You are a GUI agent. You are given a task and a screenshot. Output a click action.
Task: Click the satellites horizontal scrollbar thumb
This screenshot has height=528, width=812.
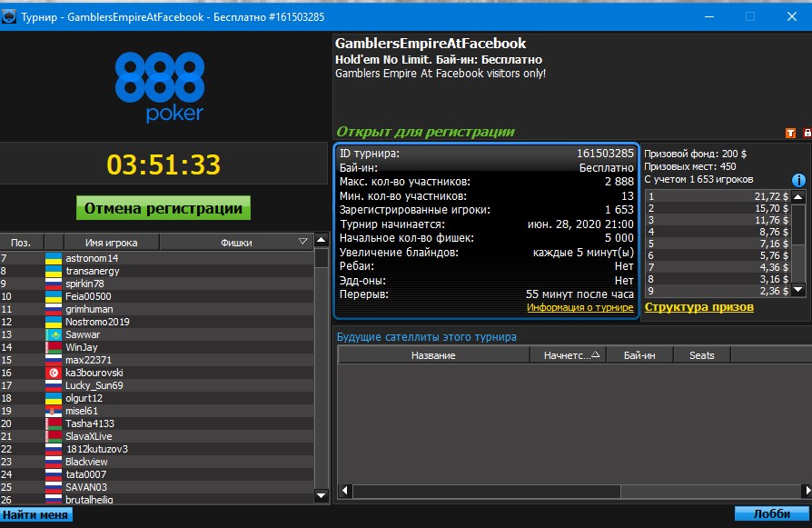pyautogui.click(x=486, y=490)
